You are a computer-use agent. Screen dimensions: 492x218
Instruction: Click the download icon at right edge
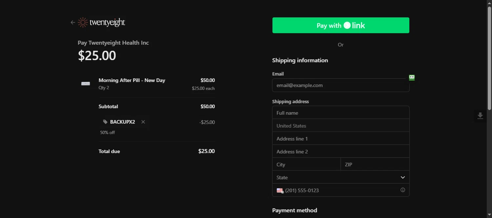pyautogui.click(x=480, y=116)
